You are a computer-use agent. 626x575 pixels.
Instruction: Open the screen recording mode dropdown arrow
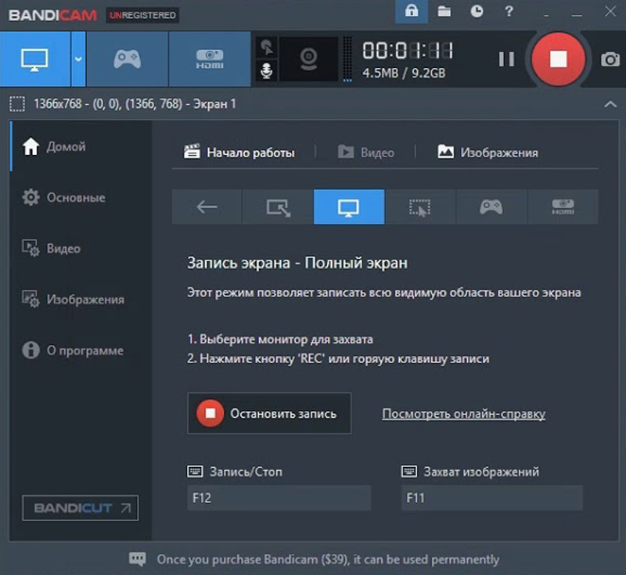pyautogui.click(x=78, y=59)
